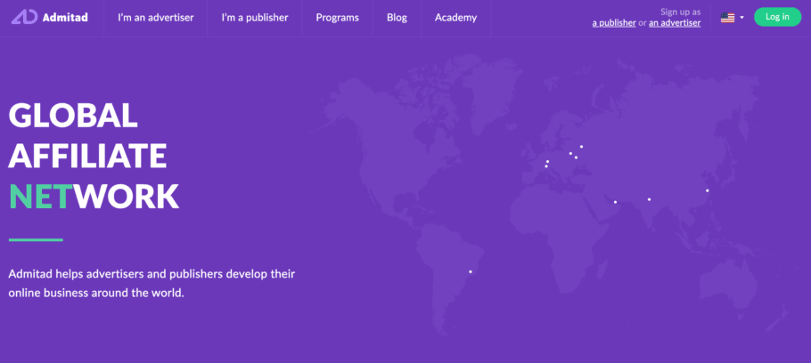The width and height of the screenshot is (811, 363).
Task: Select the East Asia office dot on map
Action: click(708, 190)
